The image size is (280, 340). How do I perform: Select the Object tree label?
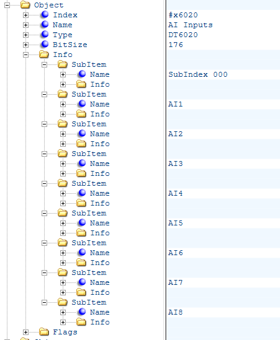[x=48, y=5]
